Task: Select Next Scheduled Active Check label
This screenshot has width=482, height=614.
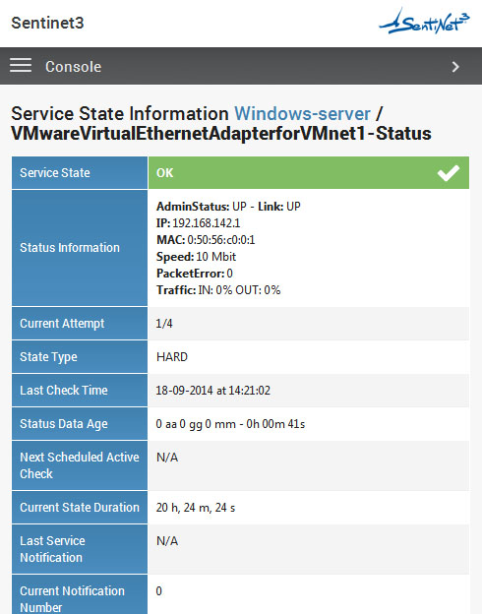Action: (x=80, y=465)
